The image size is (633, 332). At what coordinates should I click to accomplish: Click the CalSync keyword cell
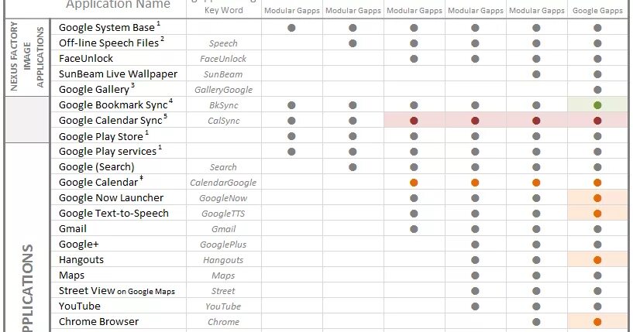pyautogui.click(x=224, y=121)
